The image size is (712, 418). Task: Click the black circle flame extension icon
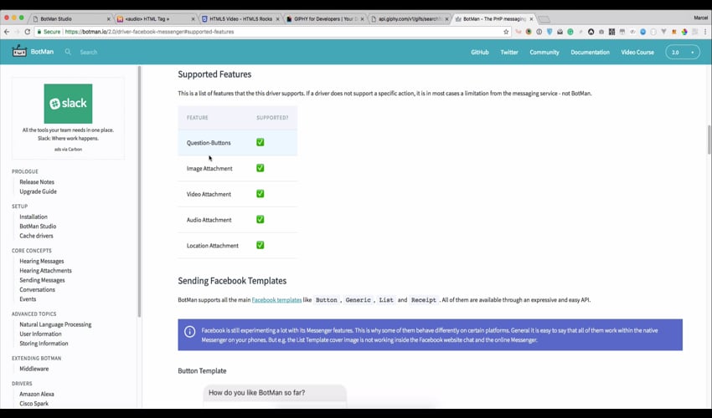coord(591,32)
